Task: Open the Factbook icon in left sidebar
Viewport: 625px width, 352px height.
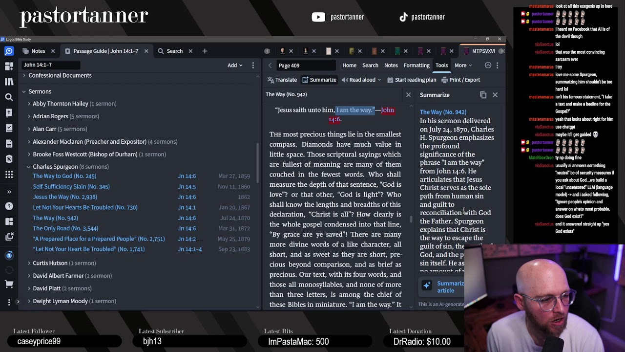Action: tap(9, 159)
